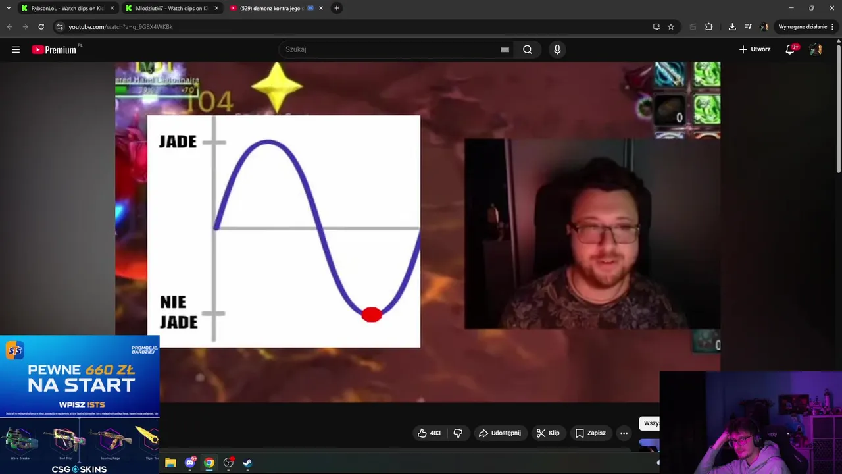Viewport: 842px width, 474px height.
Task: Dislike the video with thumbs down
Action: pyautogui.click(x=458, y=433)
